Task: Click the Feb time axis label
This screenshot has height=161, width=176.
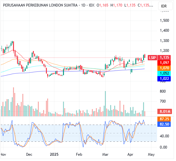Action: 79,154
